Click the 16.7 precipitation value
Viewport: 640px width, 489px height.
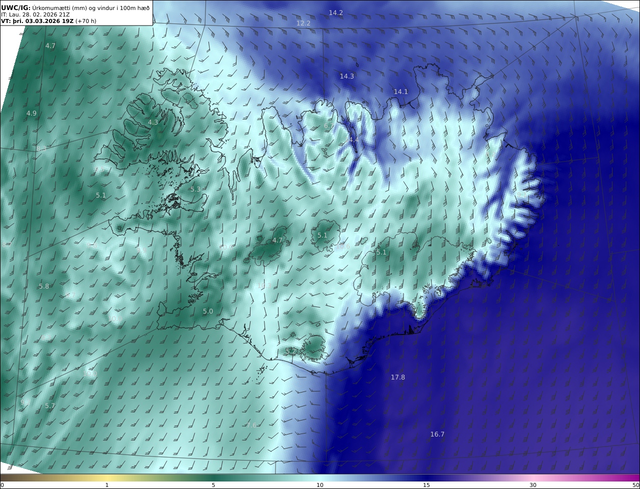click(437, 434)
